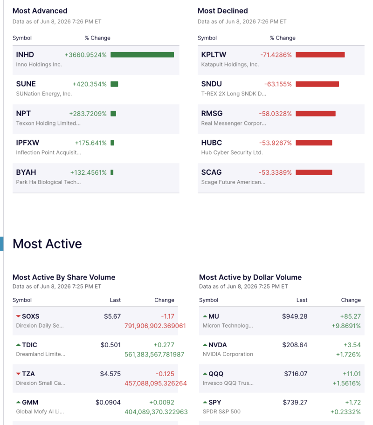373x425 pixels.
Task: Click the green up arrow beside QQQ
Action: point(205,374)
